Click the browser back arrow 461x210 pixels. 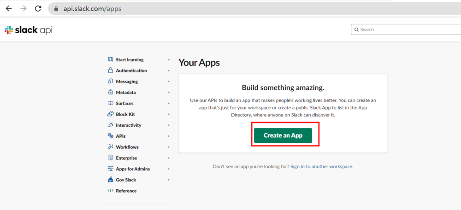pyautogui.click(x=9, y=8)
